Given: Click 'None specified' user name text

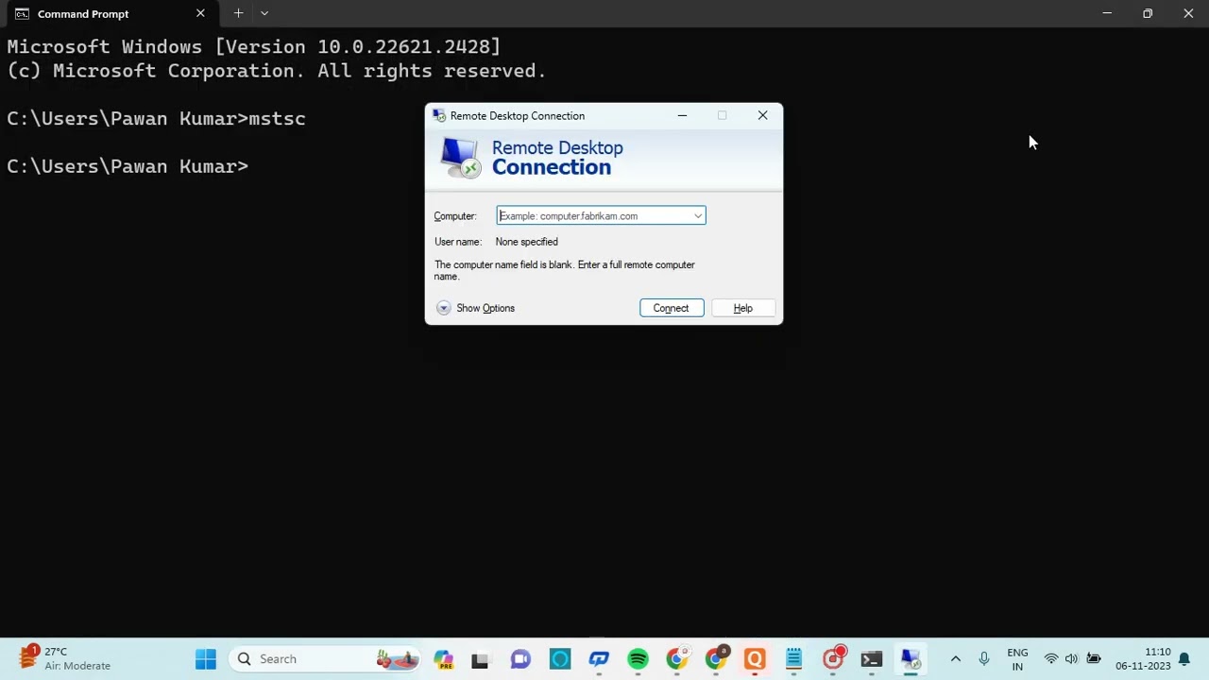Looking at the screenshot, I should click(x=526, y=242).
